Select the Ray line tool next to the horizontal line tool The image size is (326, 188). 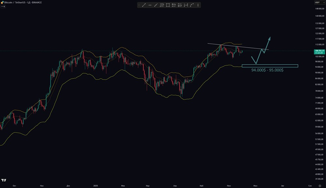[156, 5]
